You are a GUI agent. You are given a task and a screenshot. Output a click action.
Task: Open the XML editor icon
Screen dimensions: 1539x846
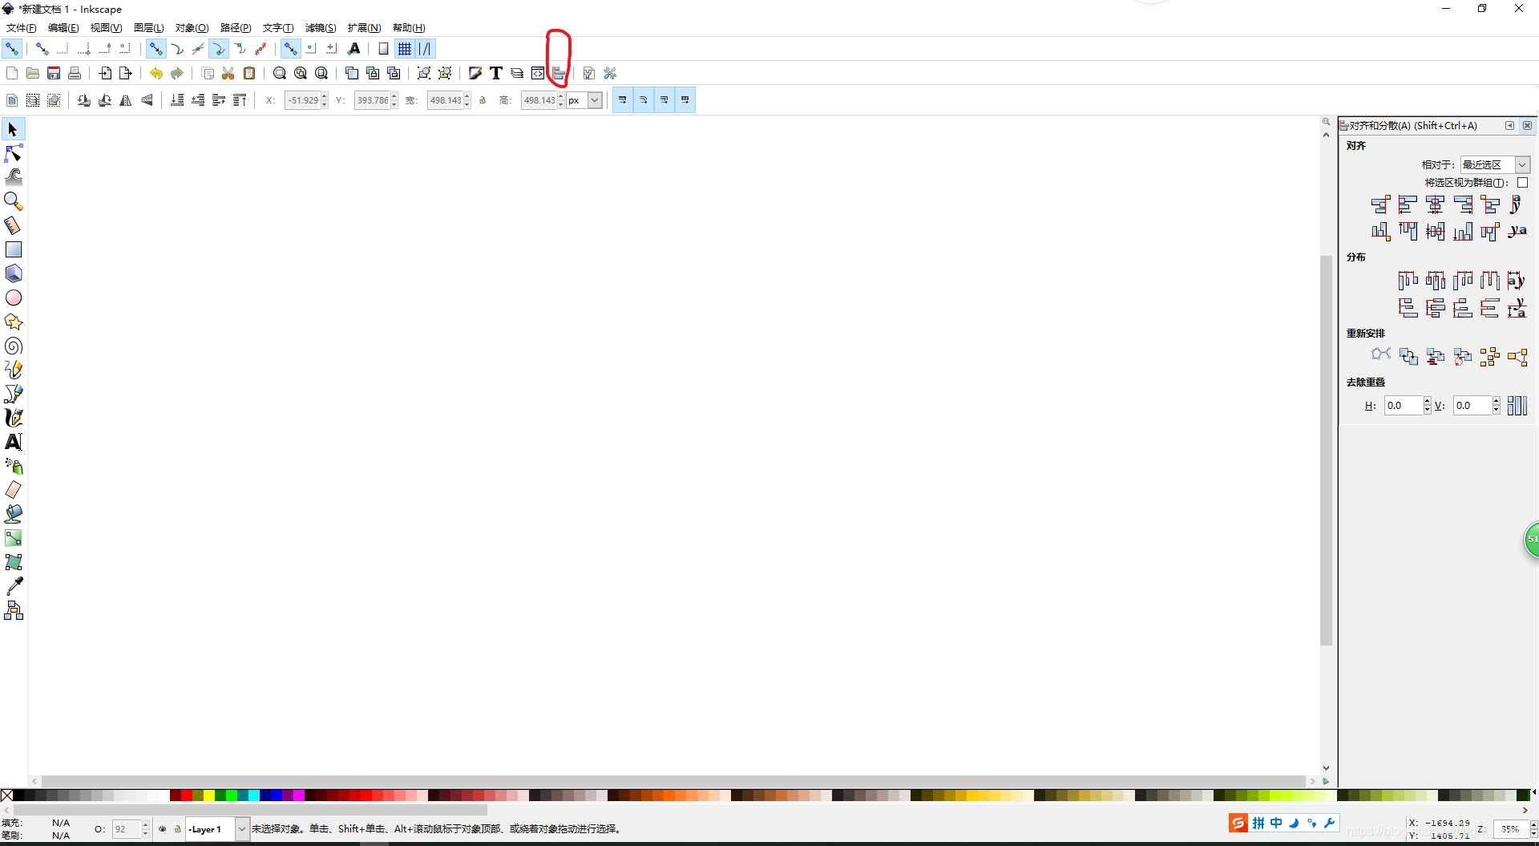point(538,73)
